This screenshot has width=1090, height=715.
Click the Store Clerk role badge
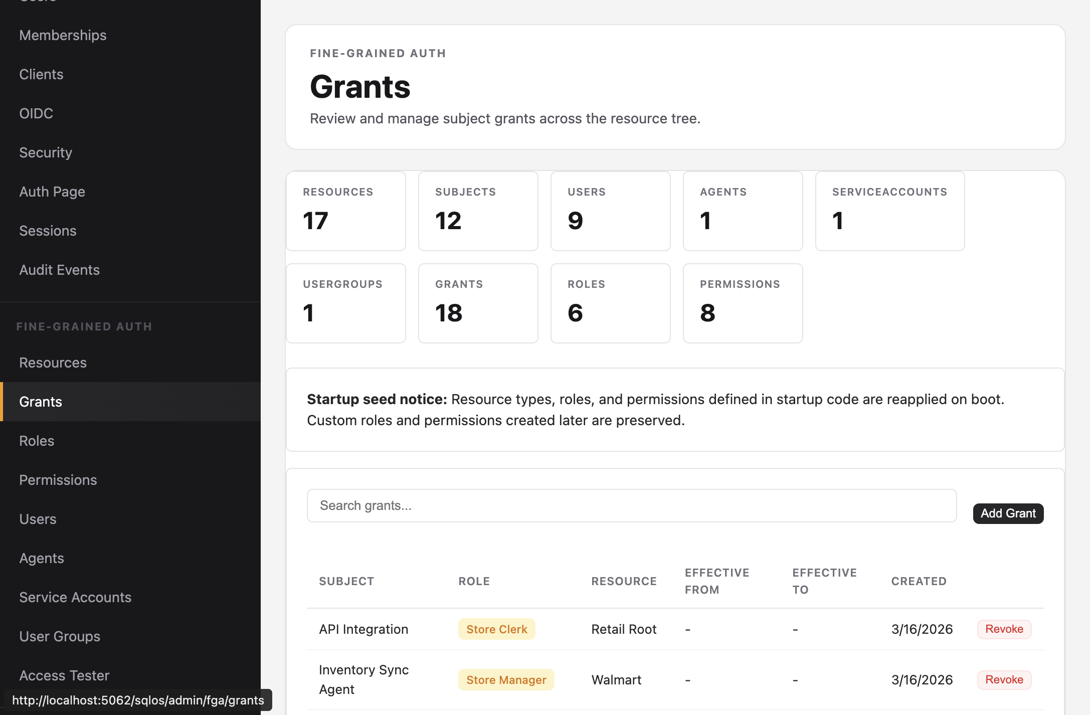[496, 629]
